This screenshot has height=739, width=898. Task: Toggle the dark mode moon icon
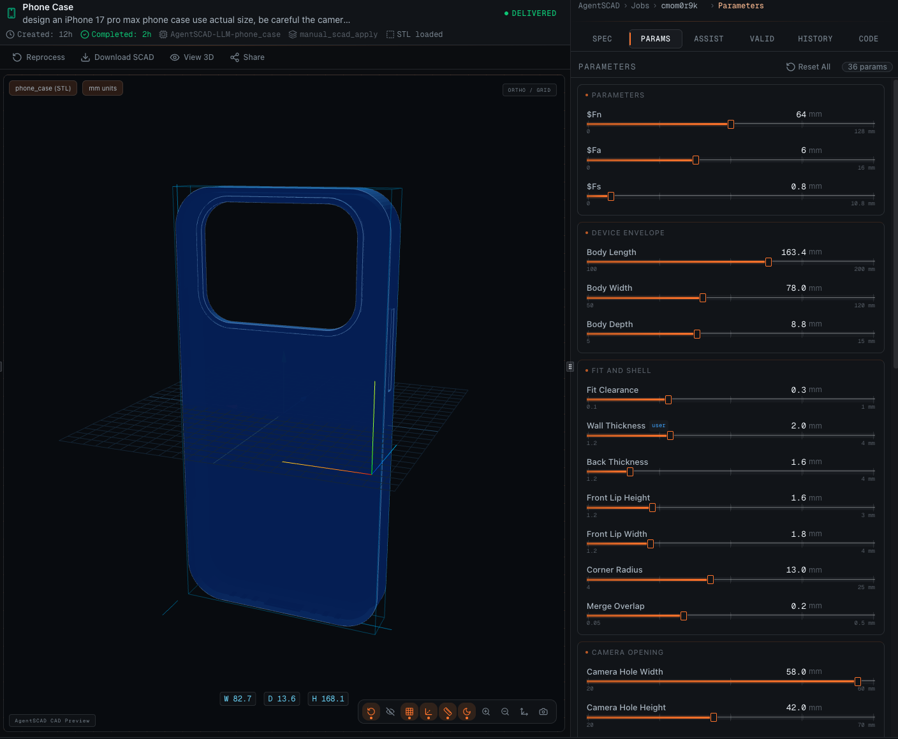point(467,712)
